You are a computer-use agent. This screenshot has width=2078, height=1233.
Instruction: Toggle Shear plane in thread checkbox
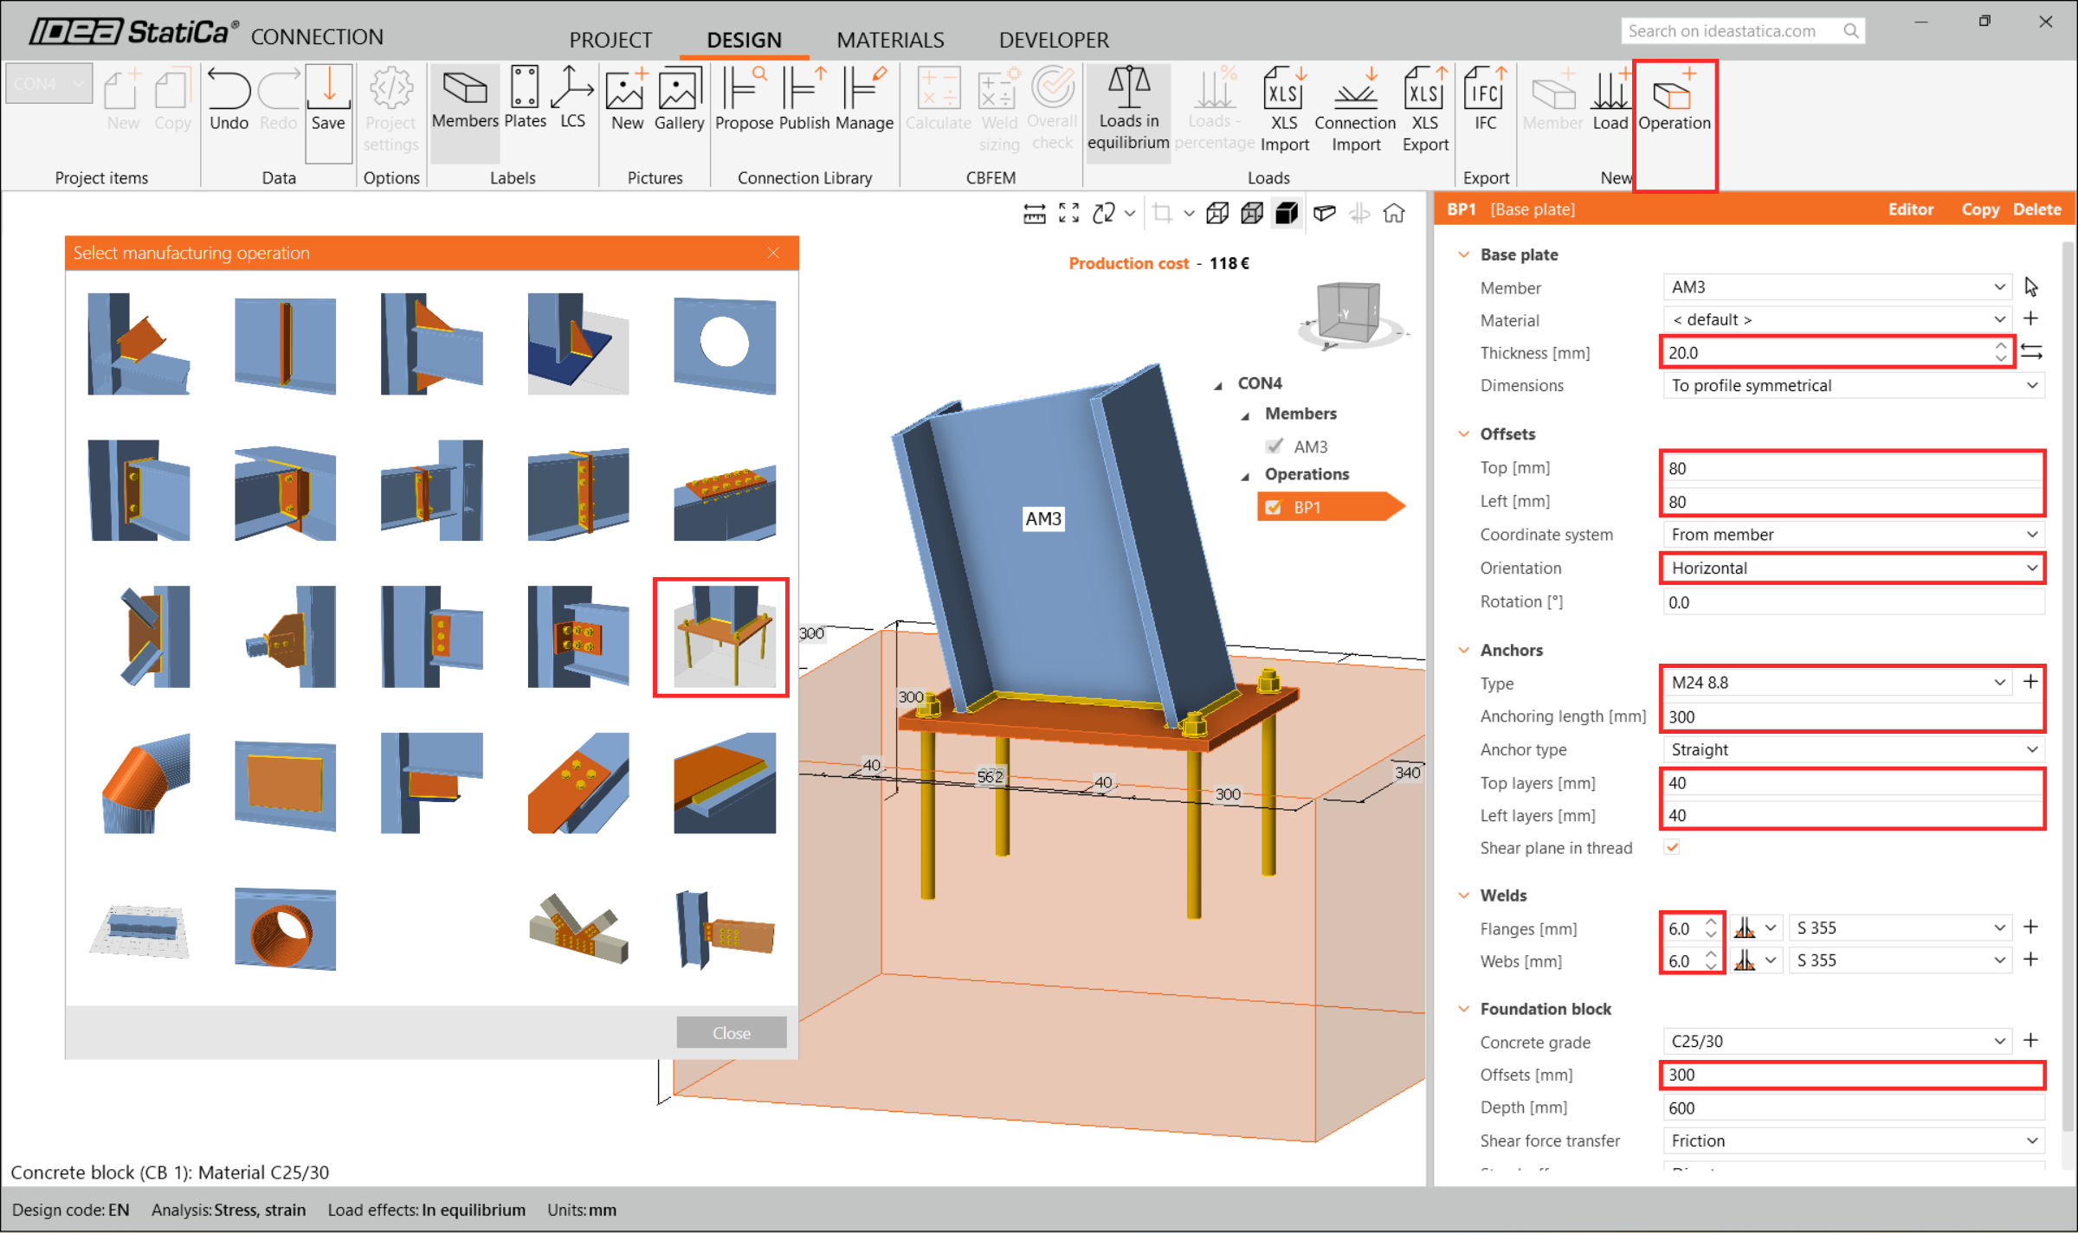[1672, 848]
